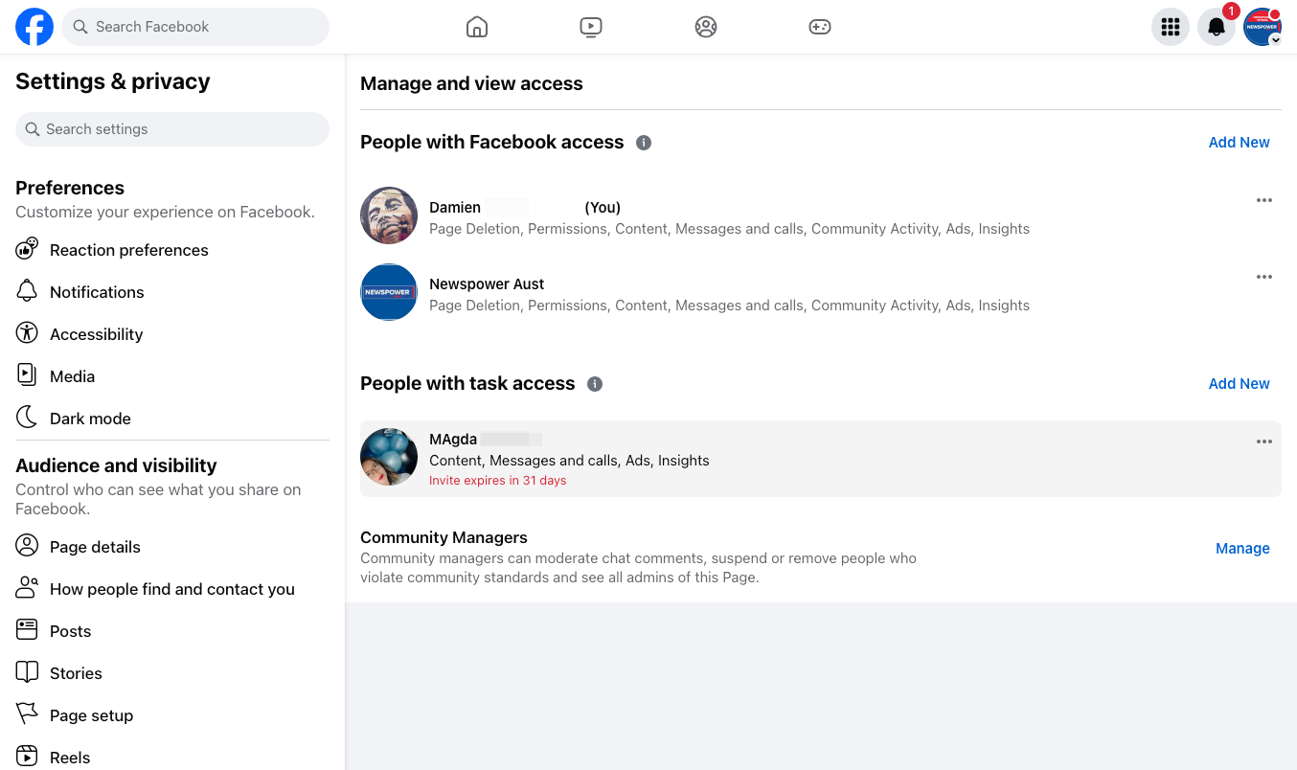Click the Newspower Aust name
This screenshot has height=770, width=1297.
[487, 284]
